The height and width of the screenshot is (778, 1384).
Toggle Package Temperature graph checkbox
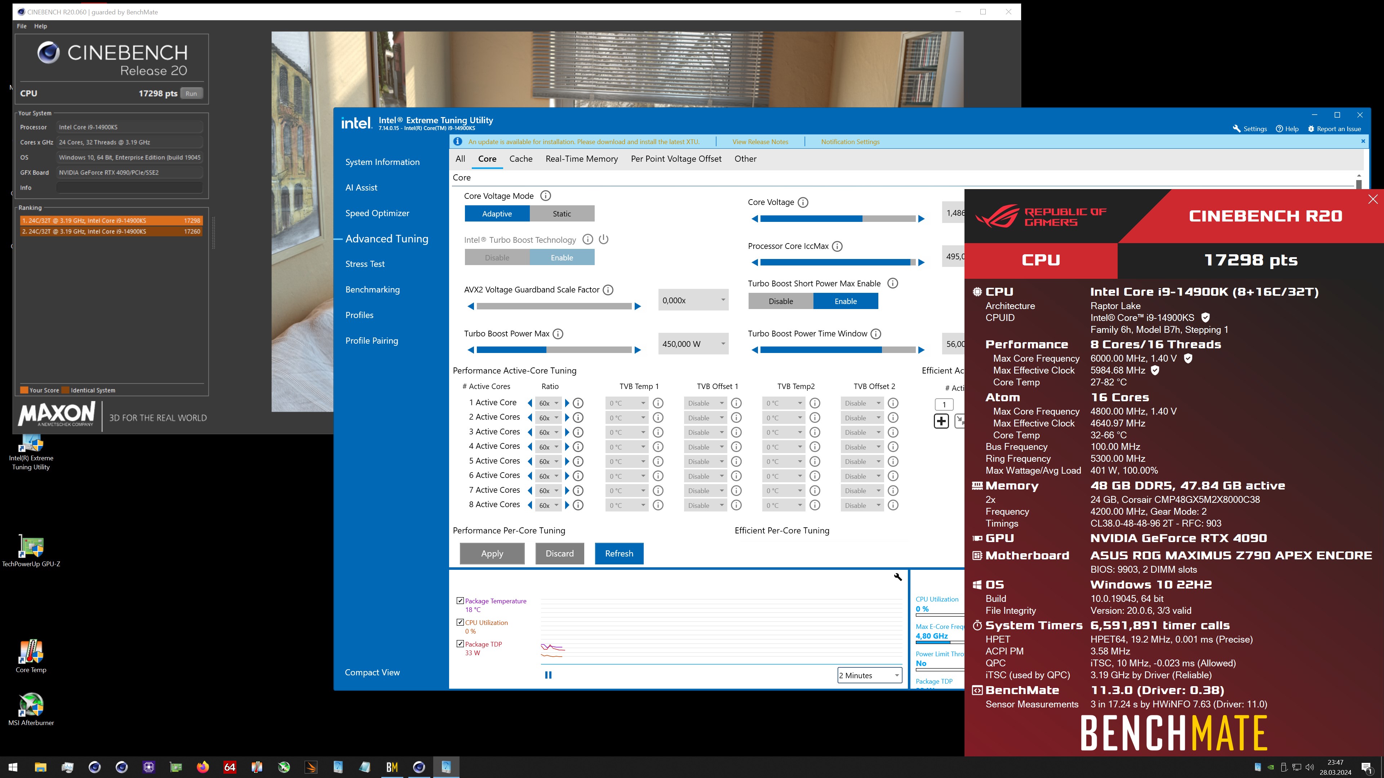point(460,601)
